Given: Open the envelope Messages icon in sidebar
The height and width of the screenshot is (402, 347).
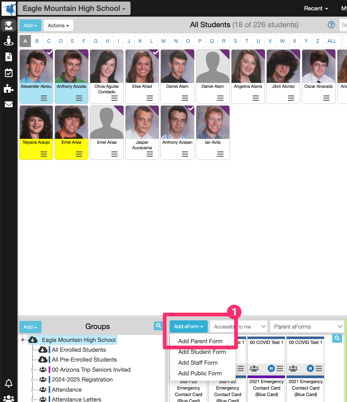Looking at the screenshot, I should pyautogui.click(x=9, y=104).
